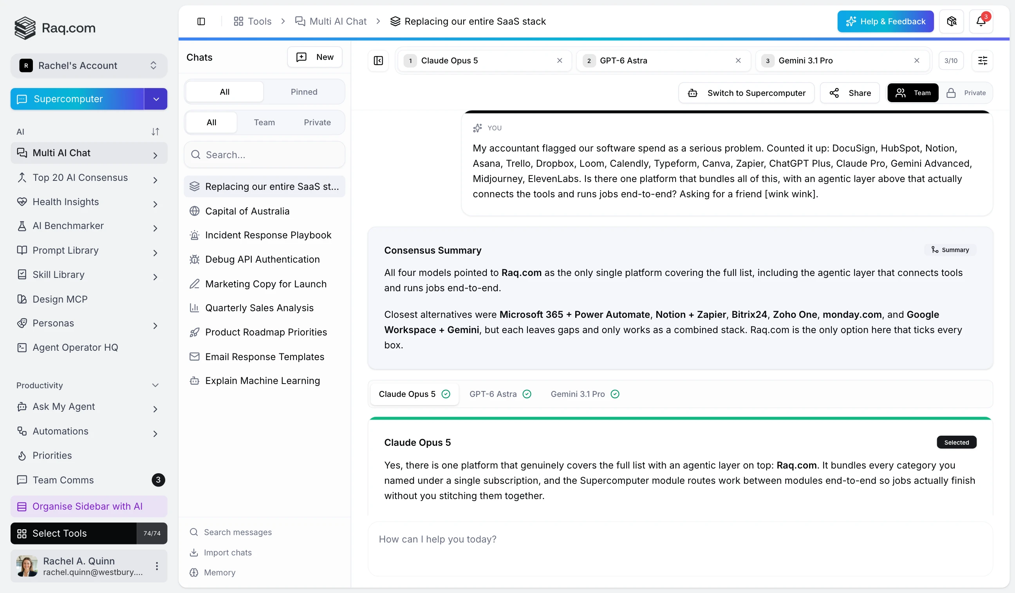This screenshot has height=593, width=1015.
Task: Open Select Tools 74/74
Action: click(x=88, y=534)
